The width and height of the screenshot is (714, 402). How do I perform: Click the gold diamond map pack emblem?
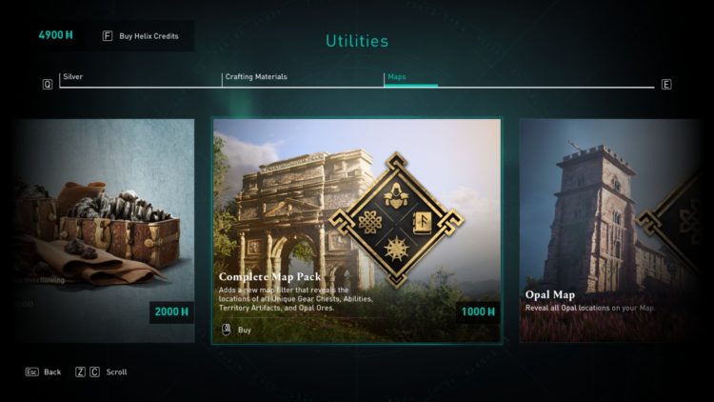pyautogui.click(x=396, y=220)
